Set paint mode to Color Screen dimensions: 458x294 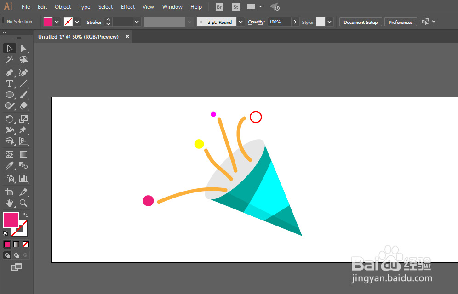coord(7,244)
